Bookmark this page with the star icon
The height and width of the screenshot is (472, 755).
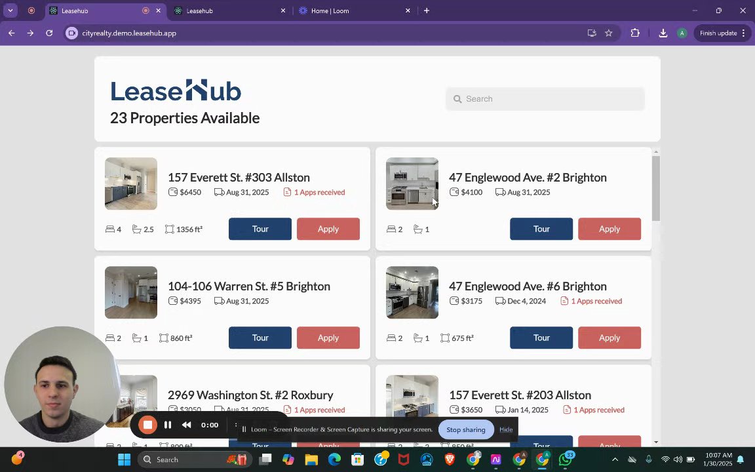coord(609,33)
